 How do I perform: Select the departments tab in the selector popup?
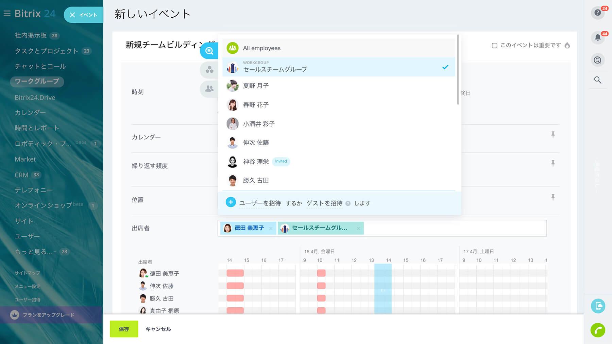click(x=209, y=70)
